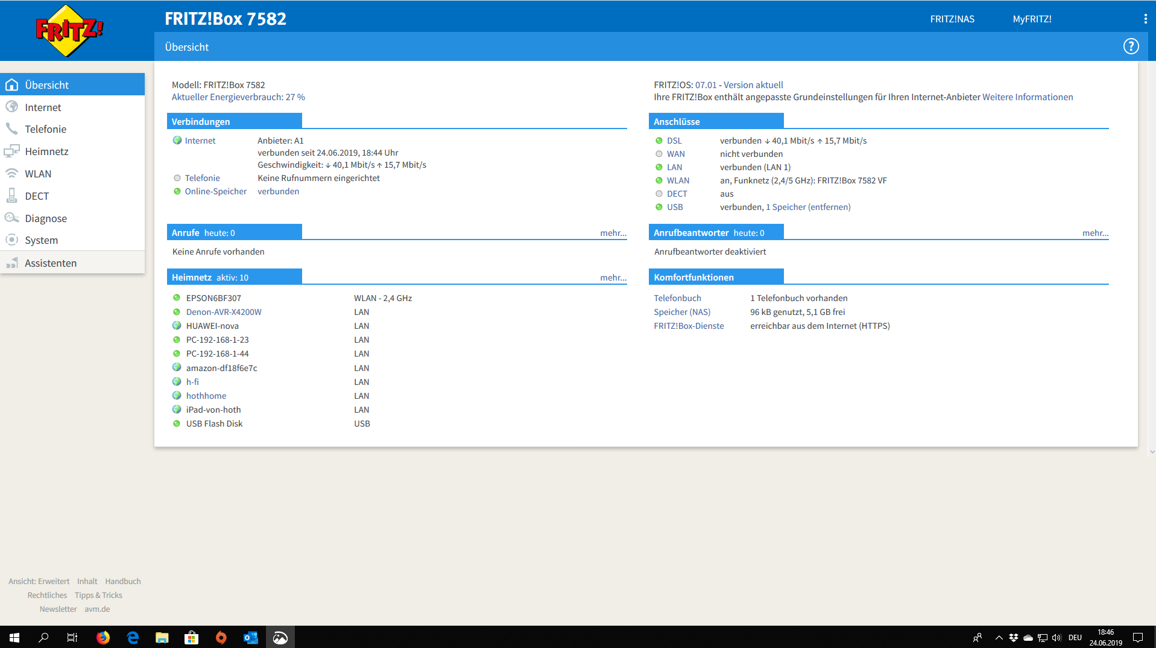Open the Speicher (NAS) link
Image resolution: width=1156 pixels, height=648 pixels.
click(x=682, y=312)
